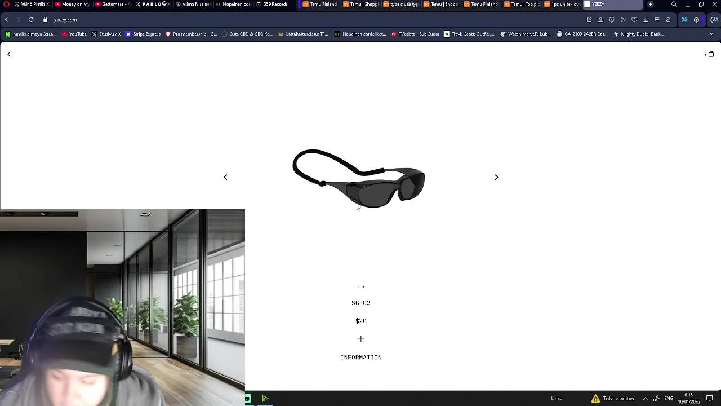Expand the system tray hidden icons chevron
721x406 pixels.
646,399
